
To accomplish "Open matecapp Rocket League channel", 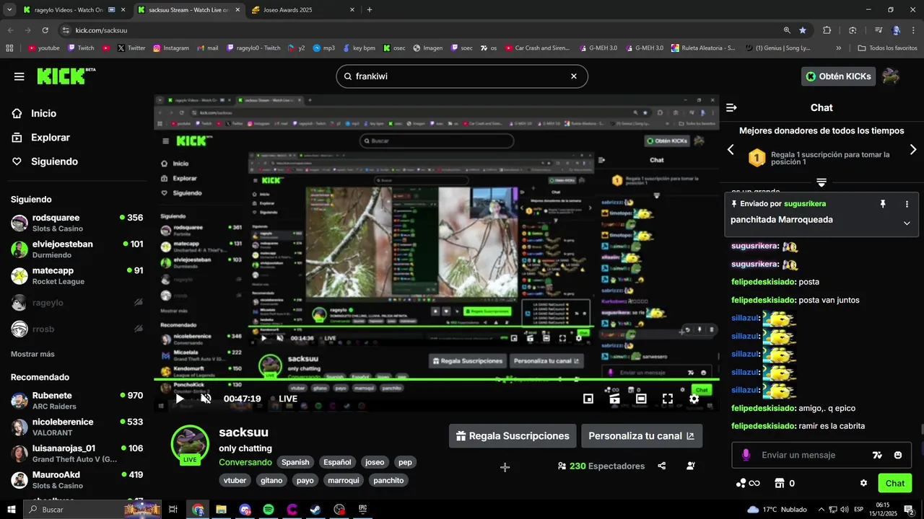I will point(77,275).
